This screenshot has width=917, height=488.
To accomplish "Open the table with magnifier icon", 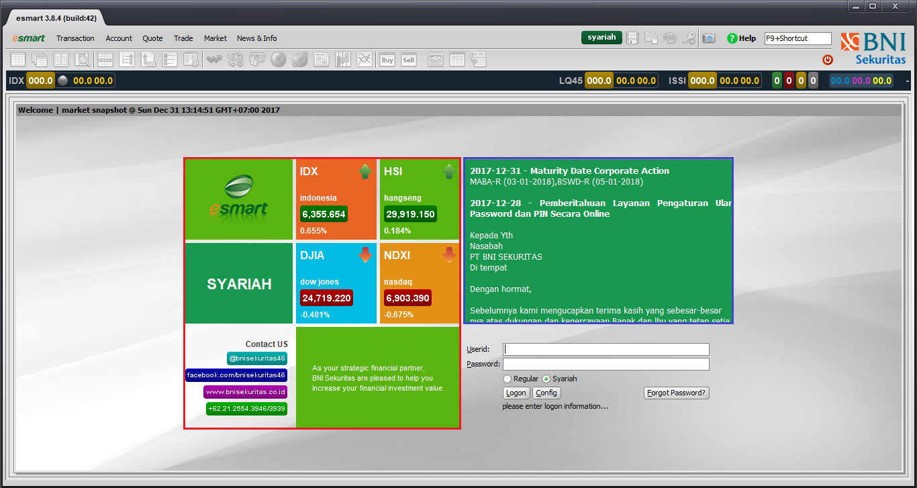I will click(83, 60).
